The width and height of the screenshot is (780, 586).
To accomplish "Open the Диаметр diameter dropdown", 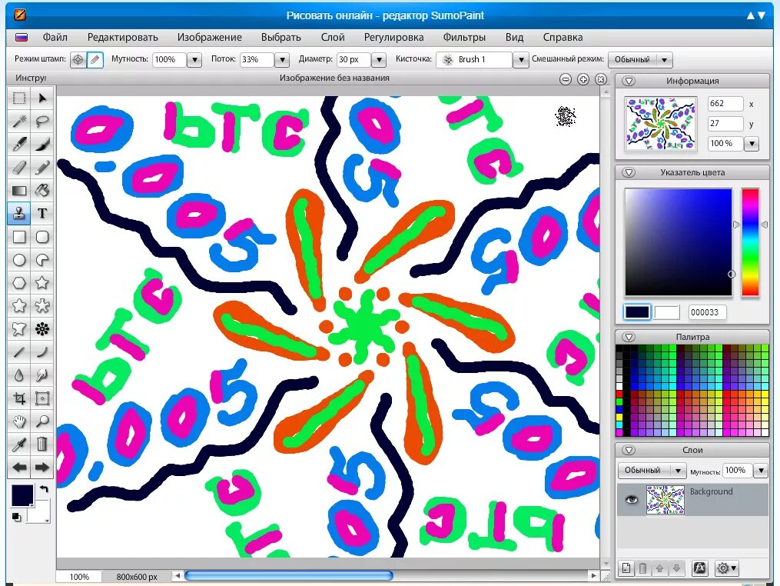I will [379, 60].
